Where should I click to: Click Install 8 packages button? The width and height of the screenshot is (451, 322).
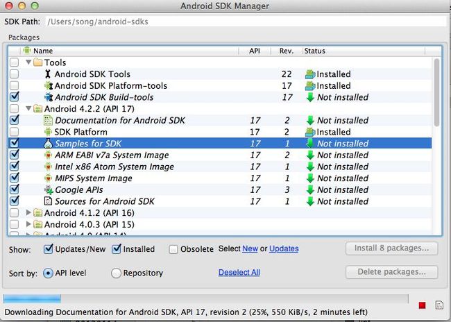click(x=392, y=248)
